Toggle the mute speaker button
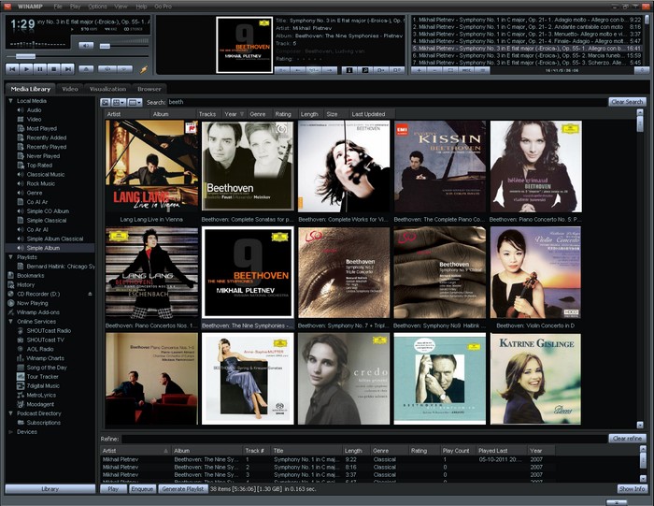The width and height of the screenshot is (654, 506). [86, 46]
